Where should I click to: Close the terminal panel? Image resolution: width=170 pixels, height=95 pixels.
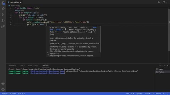[168, 66]
